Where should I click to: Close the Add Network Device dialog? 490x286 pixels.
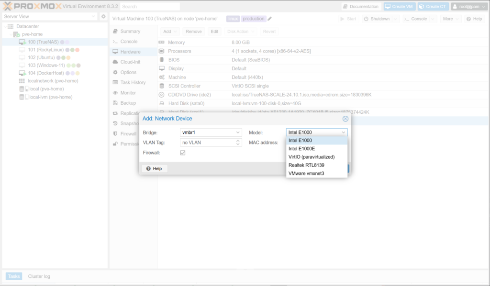click(345, 119)
